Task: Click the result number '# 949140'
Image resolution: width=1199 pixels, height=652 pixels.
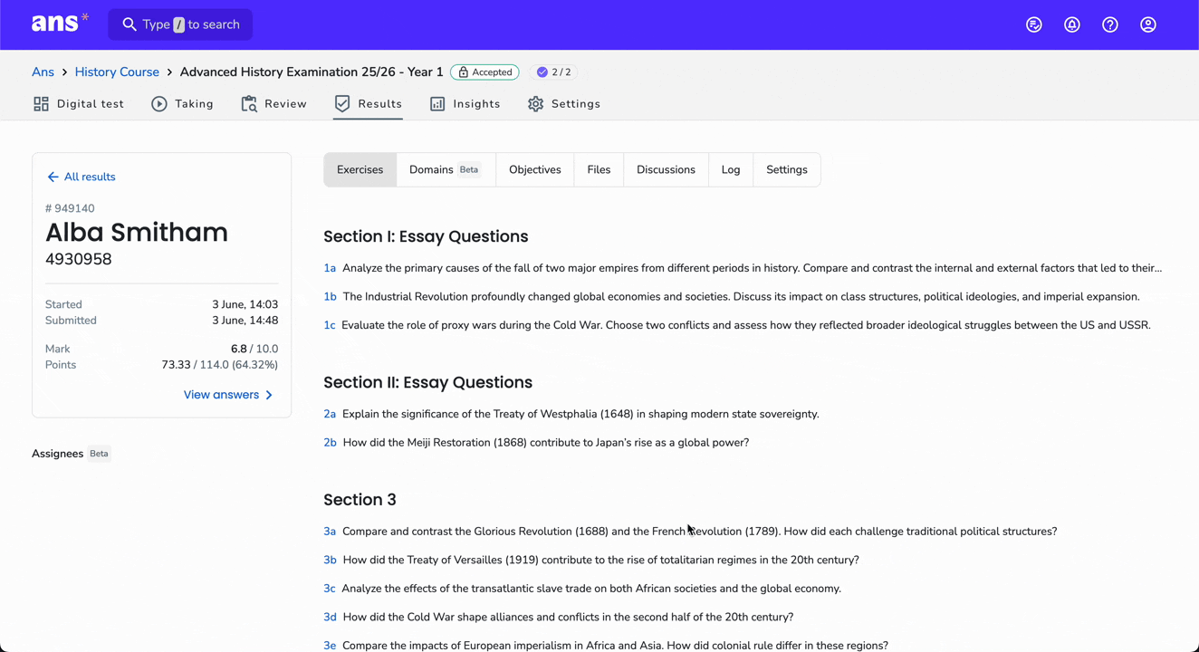Action: tap(70, 208)
